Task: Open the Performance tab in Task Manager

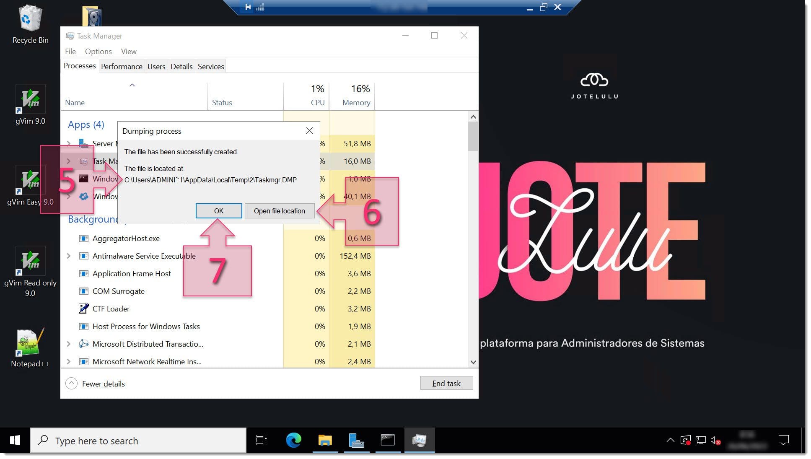Action: (122, 66)
